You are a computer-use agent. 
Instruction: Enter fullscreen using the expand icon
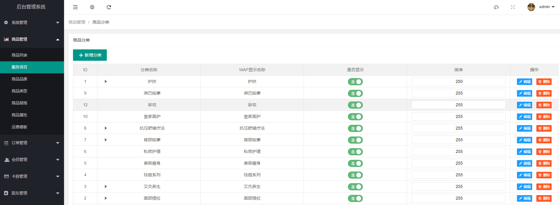coord(513,7)
